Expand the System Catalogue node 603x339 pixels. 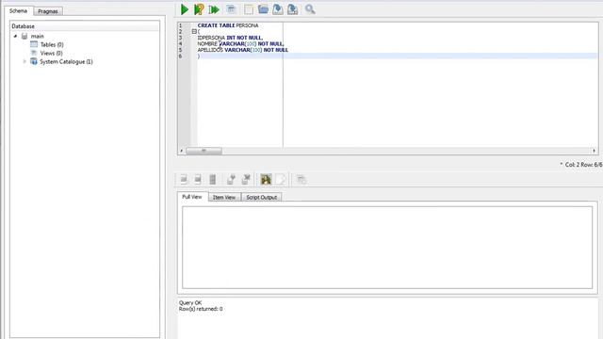click(x=24, y=61)
